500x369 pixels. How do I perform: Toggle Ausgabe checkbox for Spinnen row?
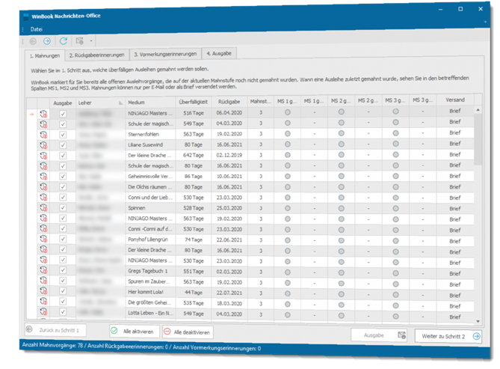pos(63,207)
